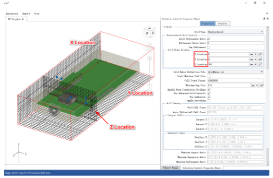Click the Smallest Y value field

235,142
